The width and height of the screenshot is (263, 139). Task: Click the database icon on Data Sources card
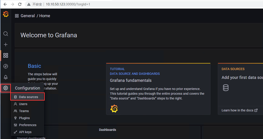click(226, 88)
